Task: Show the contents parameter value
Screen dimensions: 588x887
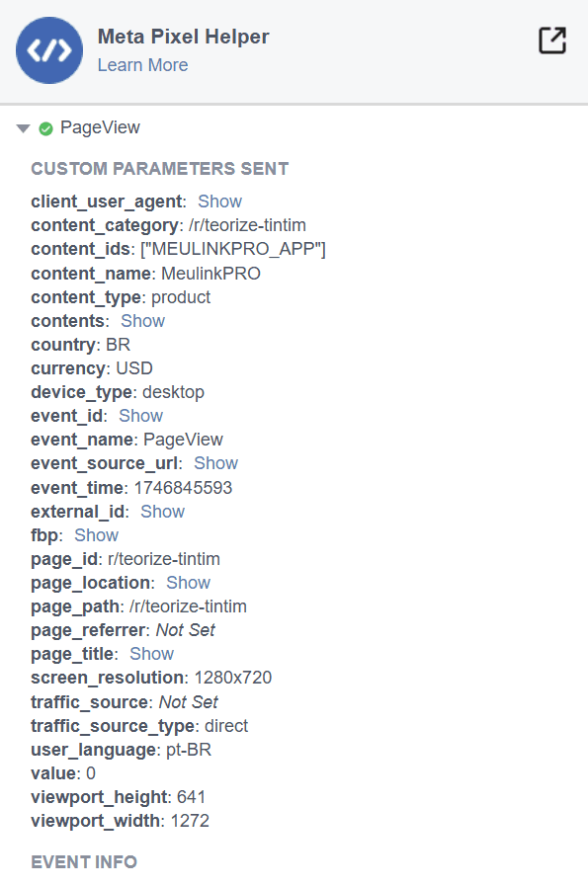Action: click(x=142, y=321)
